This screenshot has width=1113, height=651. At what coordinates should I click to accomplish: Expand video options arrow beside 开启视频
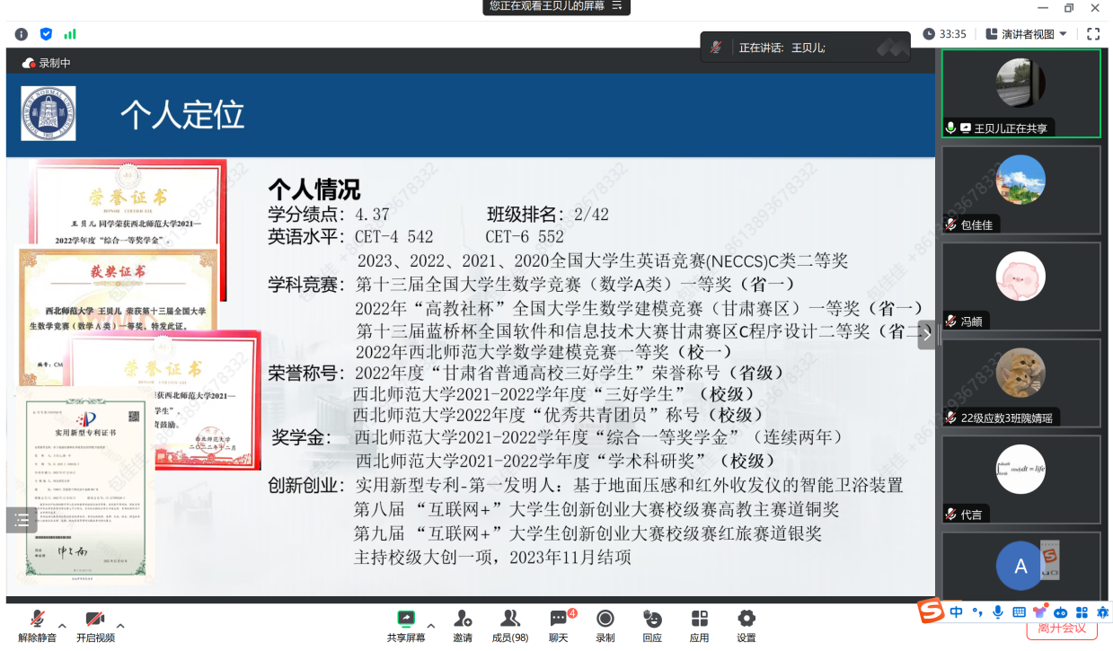[120, 626]
